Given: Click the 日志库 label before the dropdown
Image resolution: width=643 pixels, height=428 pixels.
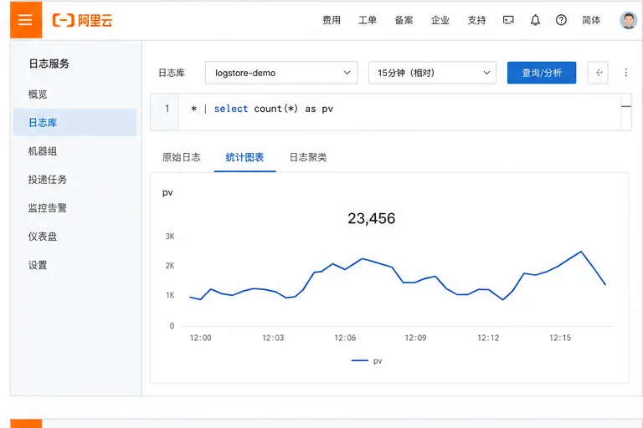Looking at the screenshot, I should [x=172, y=73].
